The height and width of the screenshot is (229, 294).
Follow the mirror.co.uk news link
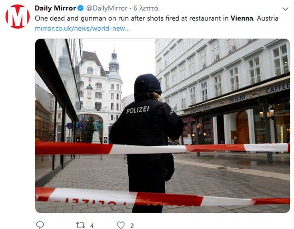(x=82, y=28)
